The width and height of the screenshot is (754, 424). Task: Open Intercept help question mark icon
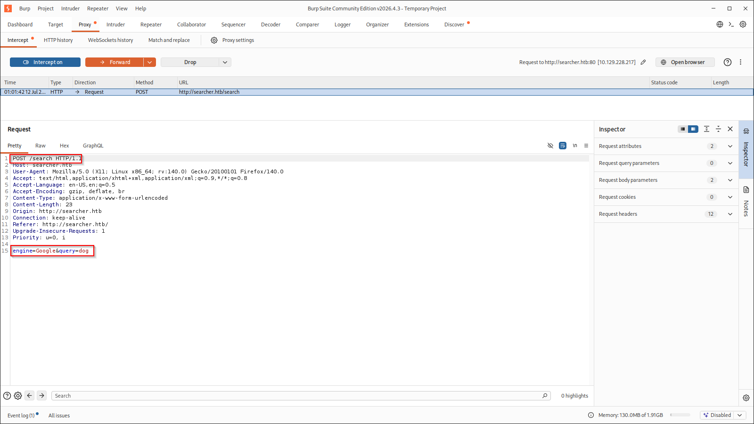[728, 62]
